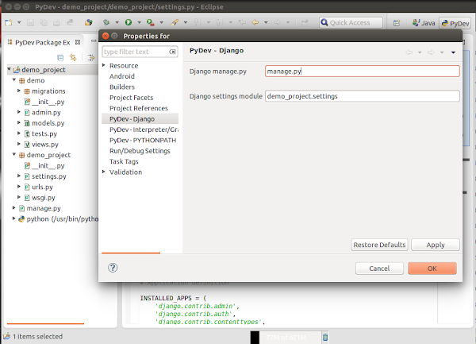Expand the Validation properties category
476x344 pixels.
(103, 172)
